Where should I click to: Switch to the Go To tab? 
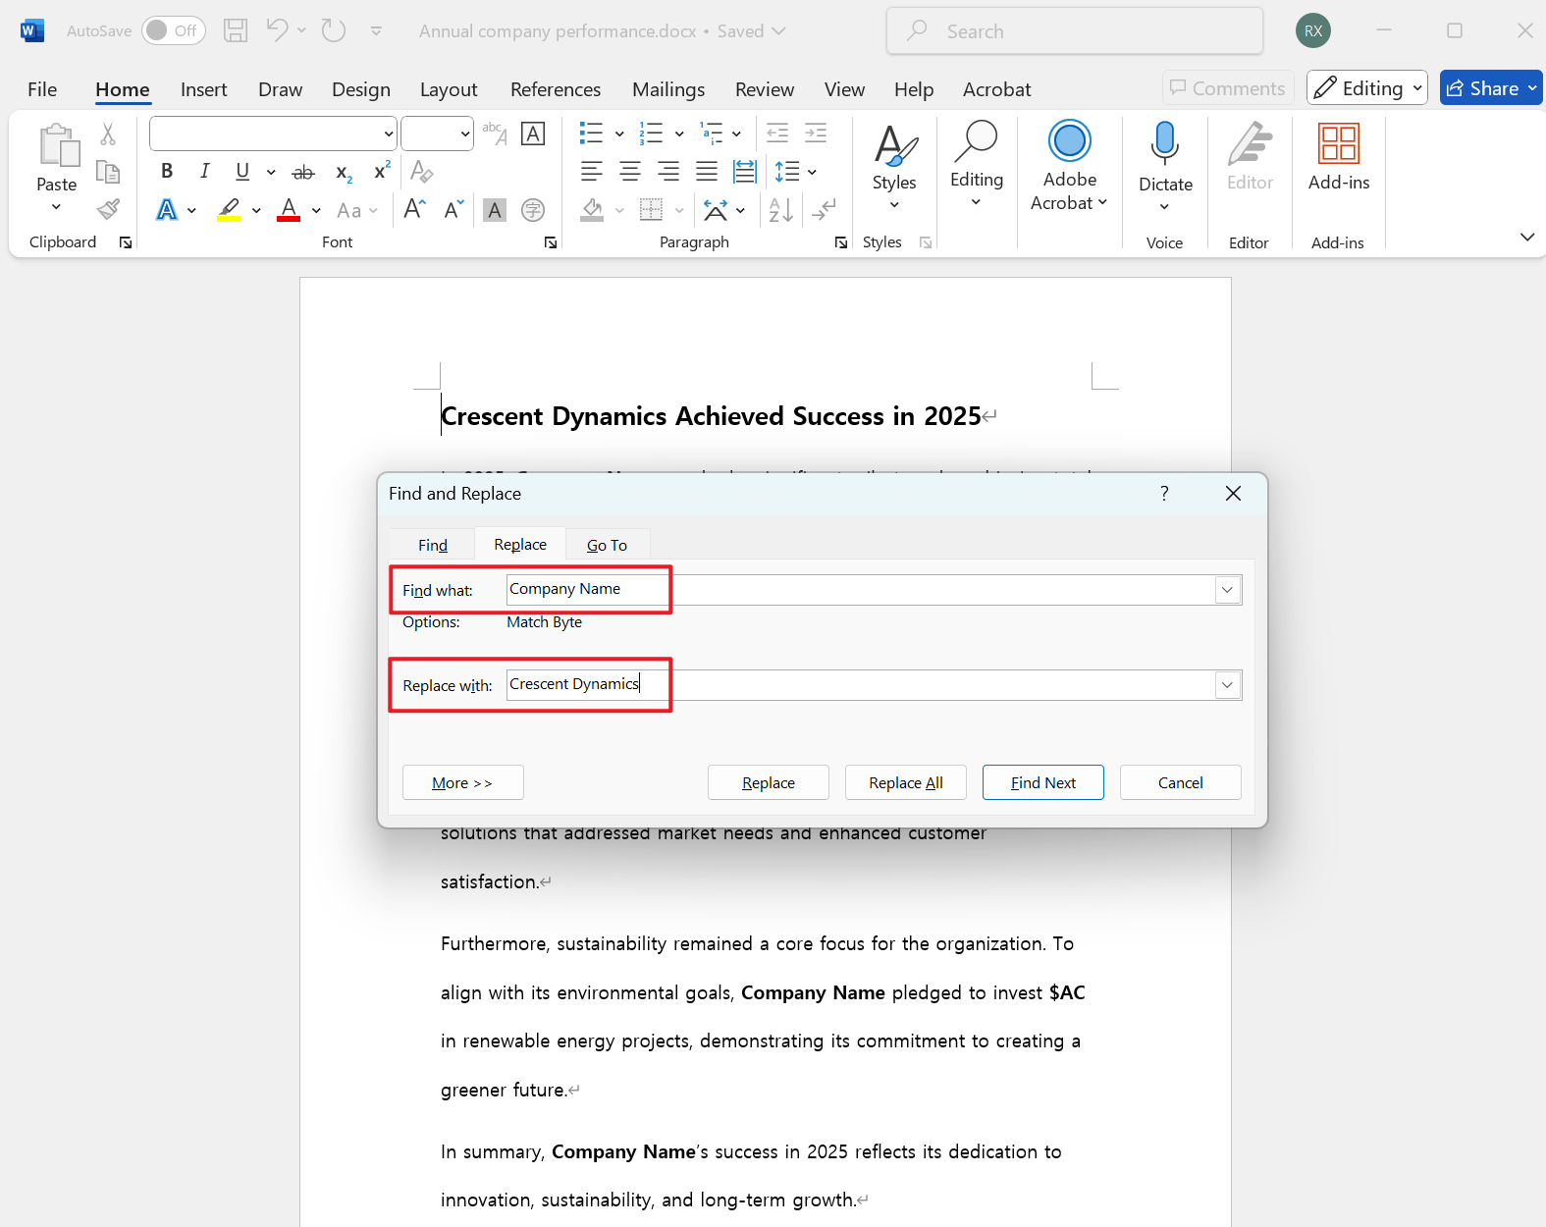pos(607,545)
